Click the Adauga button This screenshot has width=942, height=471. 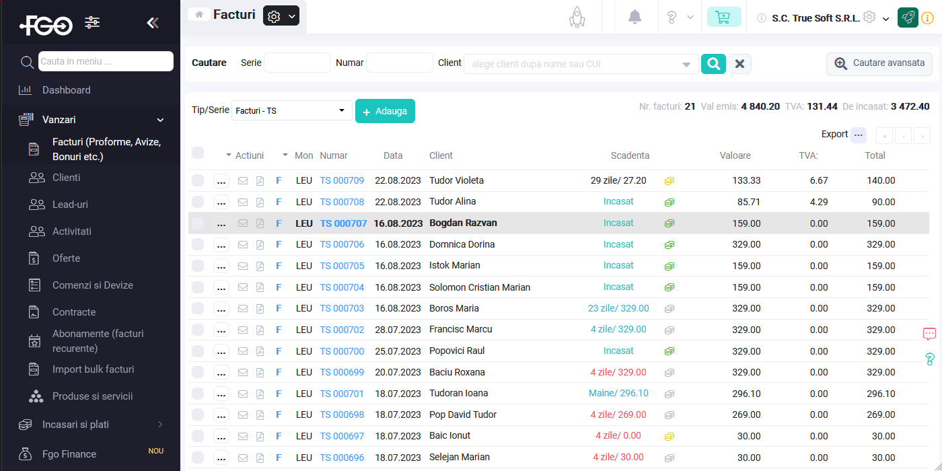pos(385,111)
